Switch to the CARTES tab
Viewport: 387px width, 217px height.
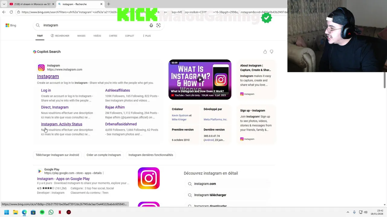coord(113,36)
